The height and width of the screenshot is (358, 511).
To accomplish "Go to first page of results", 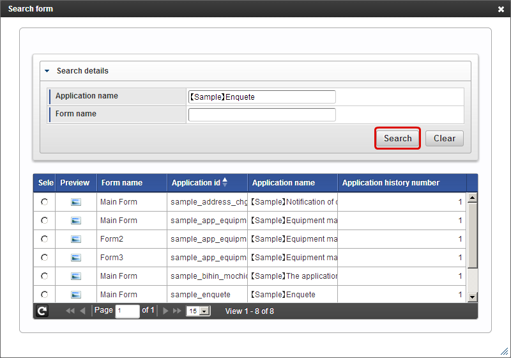I will tap(70, 311).
